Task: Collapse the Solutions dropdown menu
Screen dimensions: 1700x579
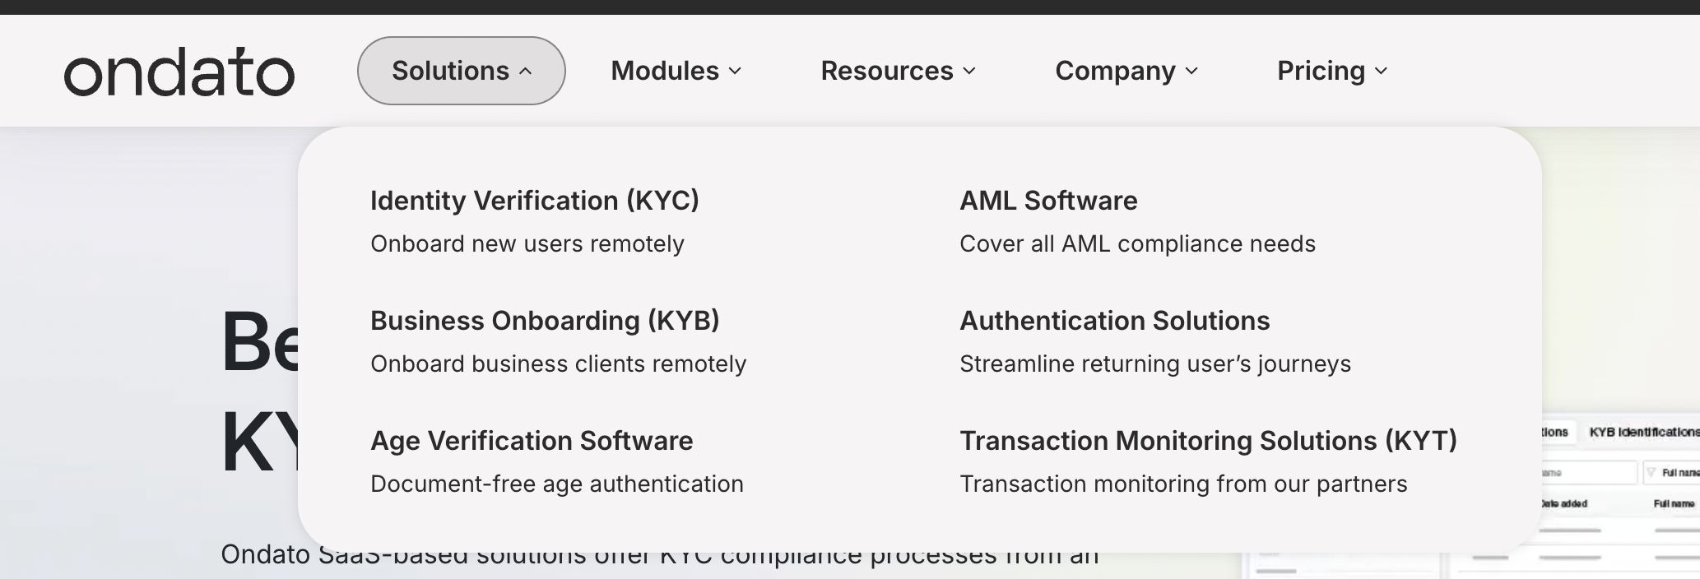Action: pyautogui.click(x=461, y=71)
